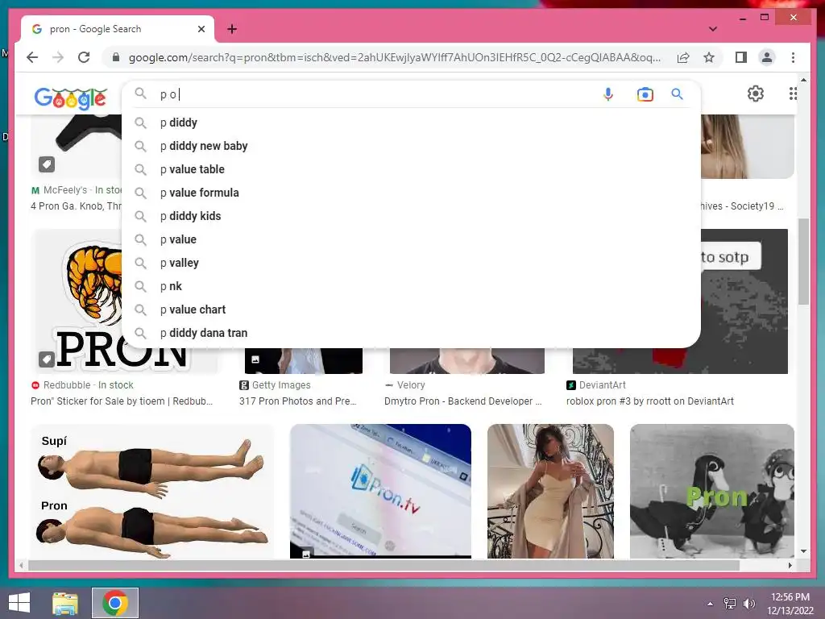Viewport: 825px width, 619px height.
Task: Select the 'p value formula' suggestion
Action: 410,193
